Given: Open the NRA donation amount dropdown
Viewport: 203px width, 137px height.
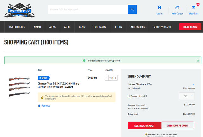Looking at the screenshot, I should click(x=187, y=96).
